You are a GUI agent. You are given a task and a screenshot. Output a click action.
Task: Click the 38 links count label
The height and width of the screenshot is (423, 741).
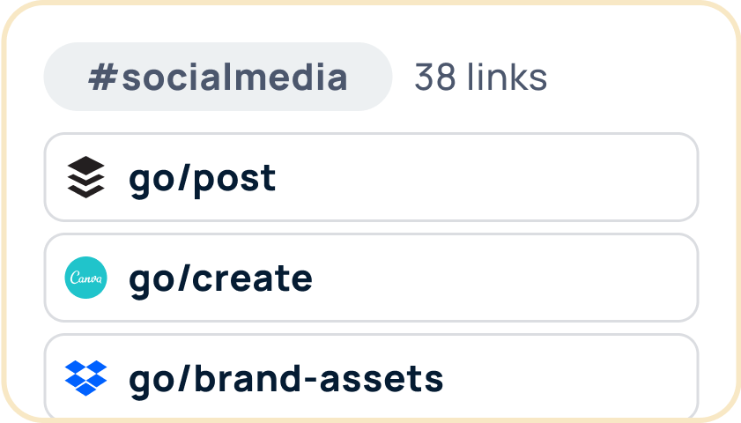point(480,78)
